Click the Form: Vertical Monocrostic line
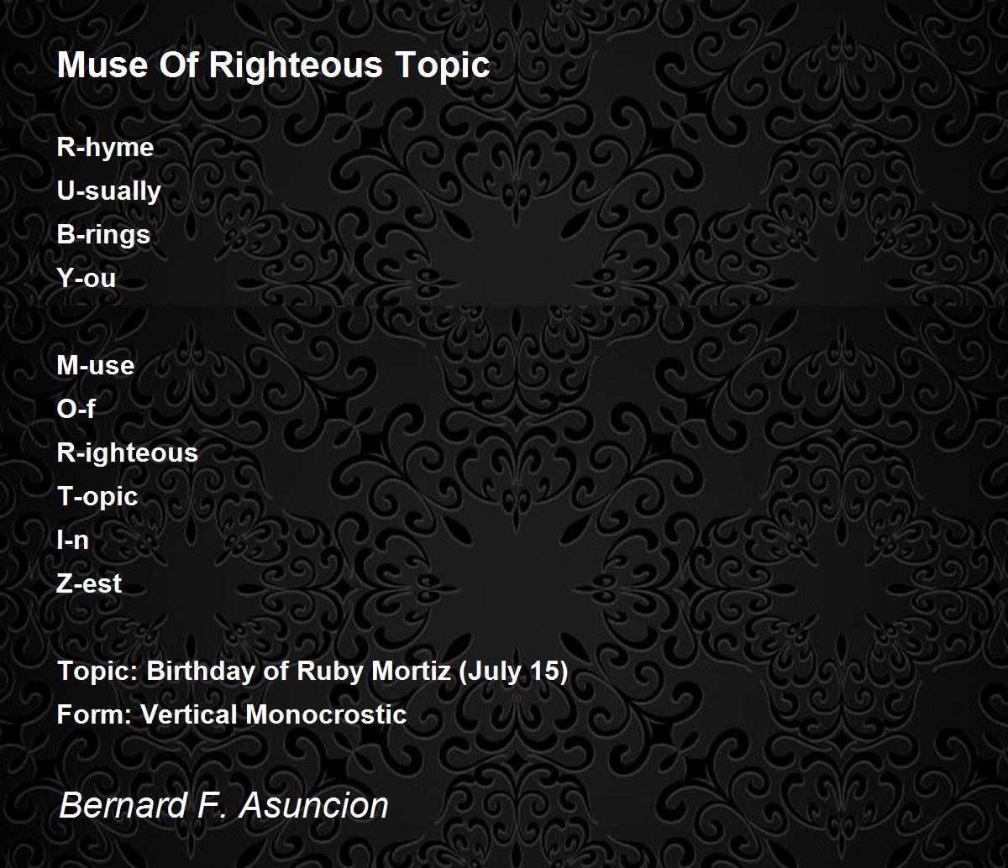Screen dimensions: 1008x868 (232, 715)
